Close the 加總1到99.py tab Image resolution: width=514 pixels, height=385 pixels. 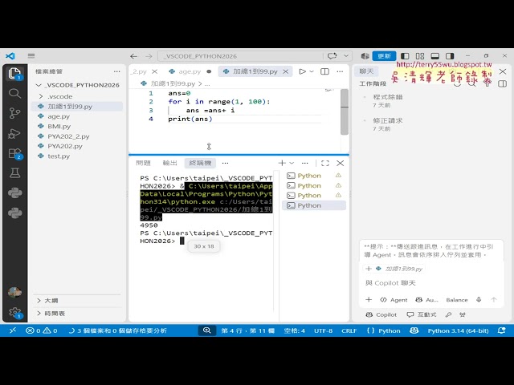click(286, 71)
